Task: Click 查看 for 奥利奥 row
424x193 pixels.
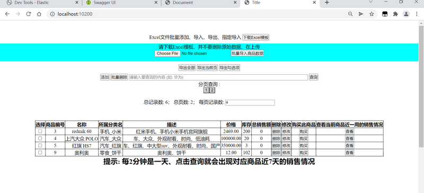Action: tap(349, 152)
